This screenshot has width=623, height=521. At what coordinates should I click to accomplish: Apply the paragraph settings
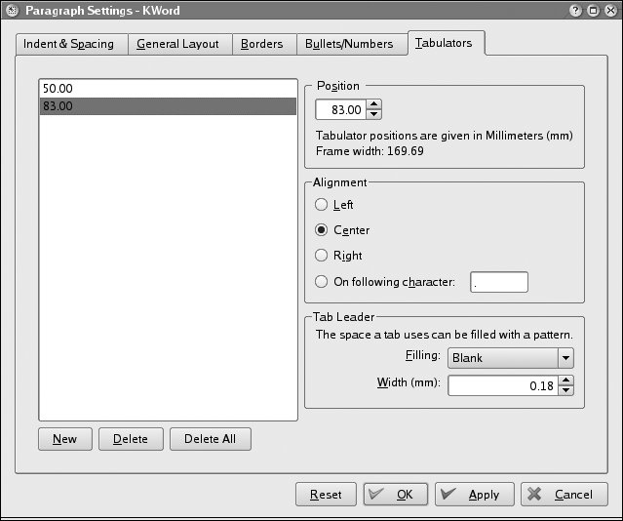(x=475, y=495)
